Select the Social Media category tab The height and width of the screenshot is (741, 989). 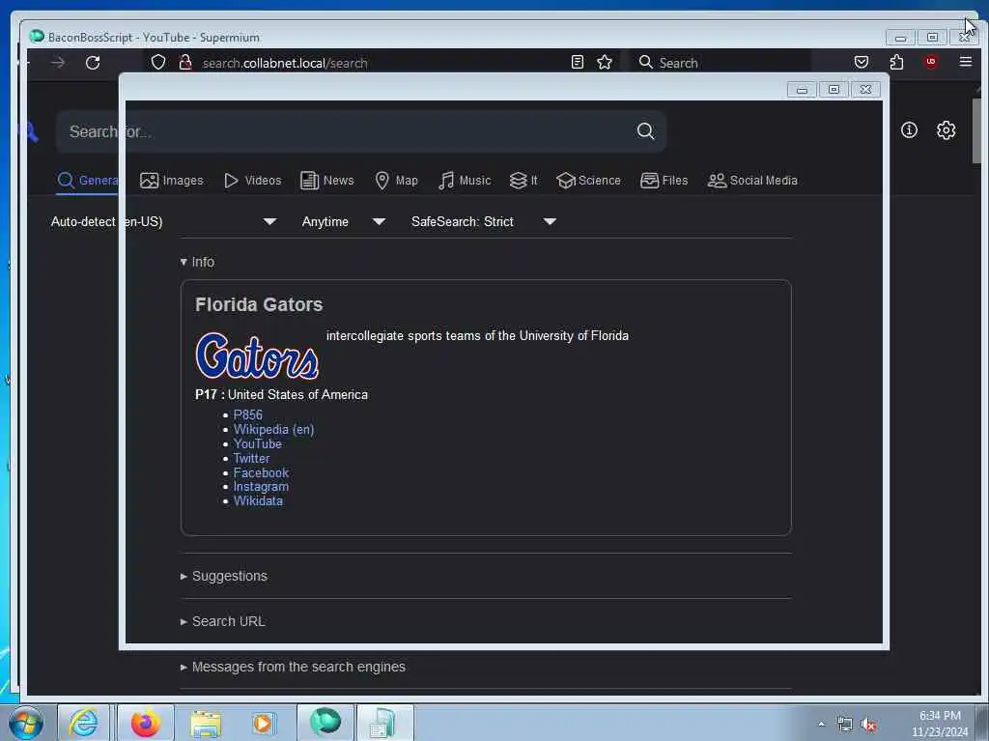point(752,181)
